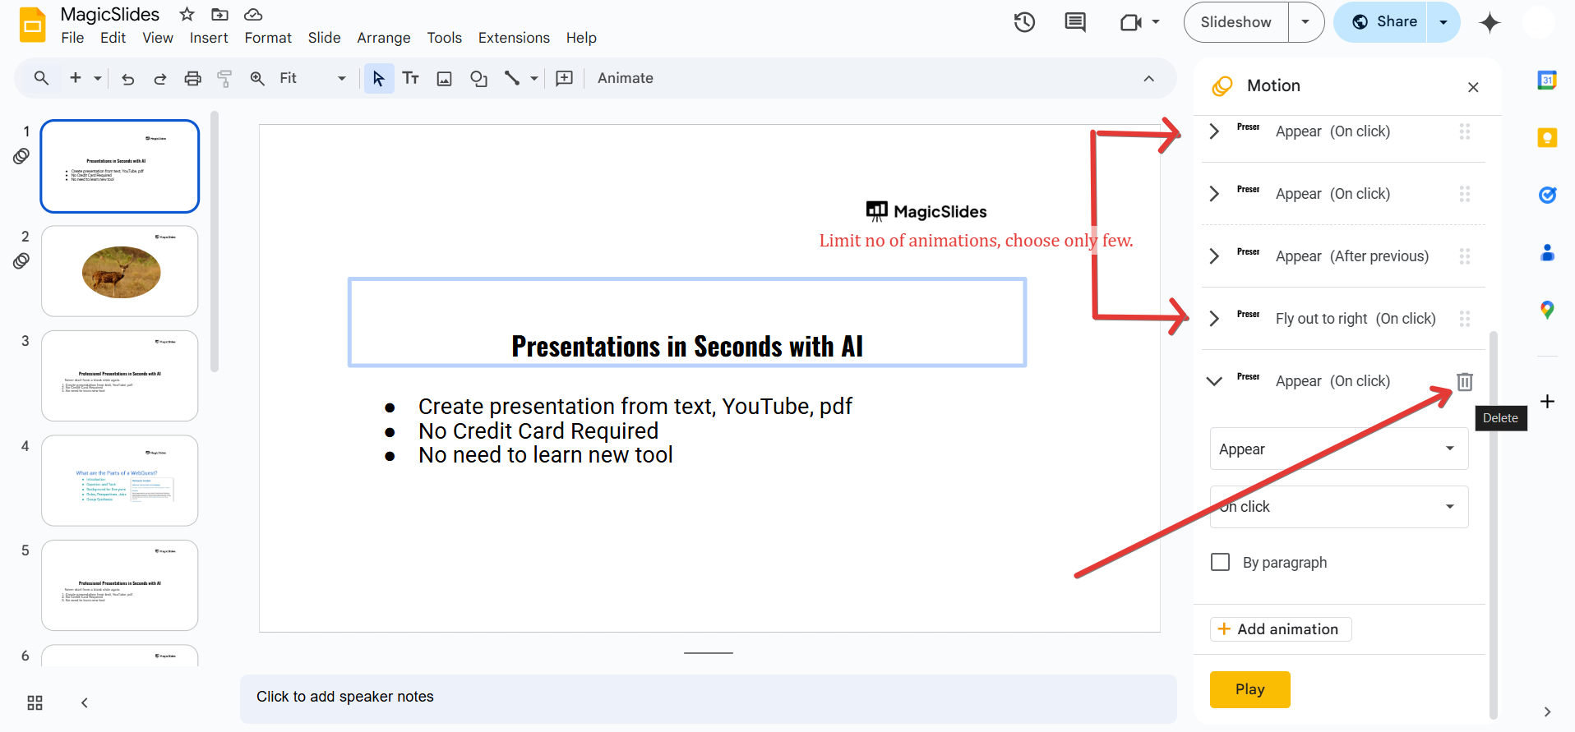Check the cloud save status icon

tap(253, 14)
